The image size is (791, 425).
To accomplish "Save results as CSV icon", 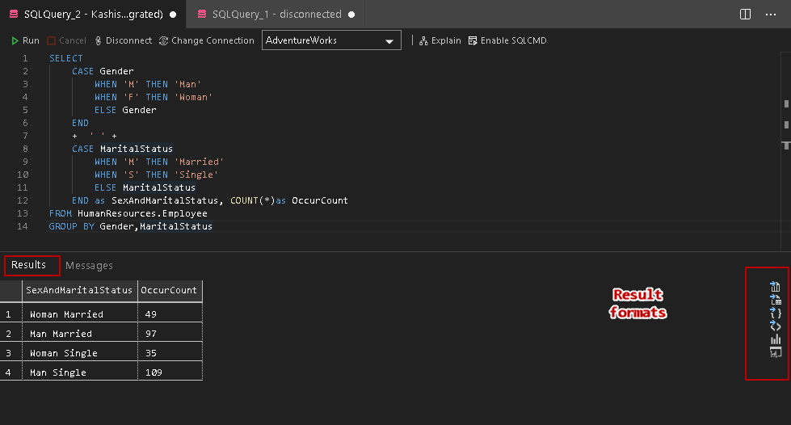I will coord(776,287).
